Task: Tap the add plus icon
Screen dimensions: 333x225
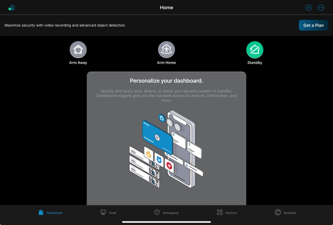Action: click(309, 8)
